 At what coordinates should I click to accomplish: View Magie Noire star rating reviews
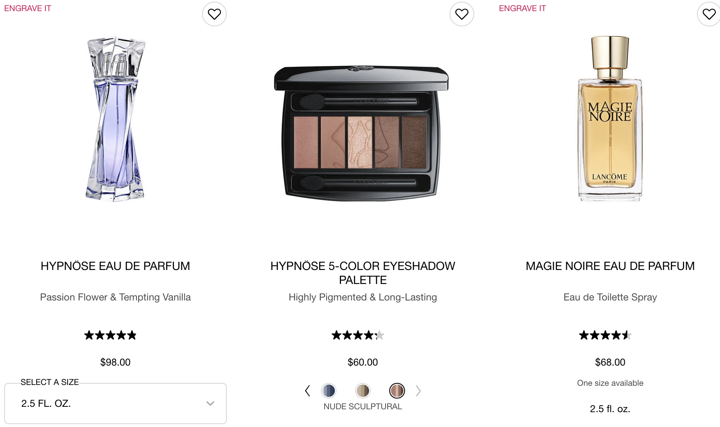(605, 335)
